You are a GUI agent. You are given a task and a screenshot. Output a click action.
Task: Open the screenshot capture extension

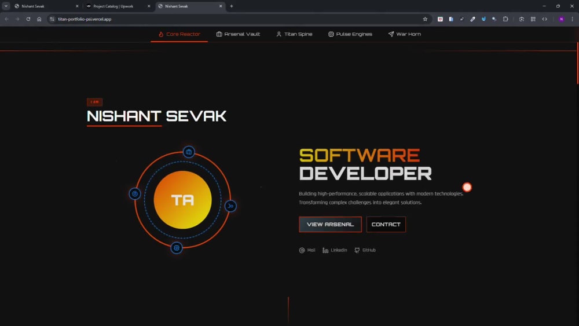coord(522,19)
